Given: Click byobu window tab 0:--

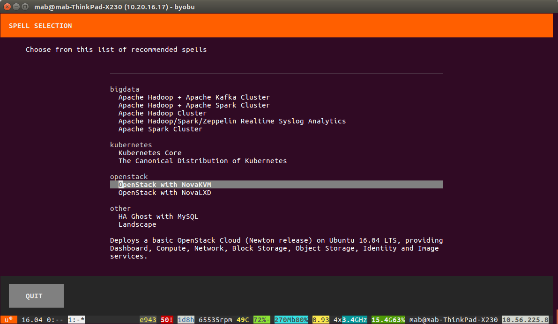Looking at the screenshot, I should 55,320.
